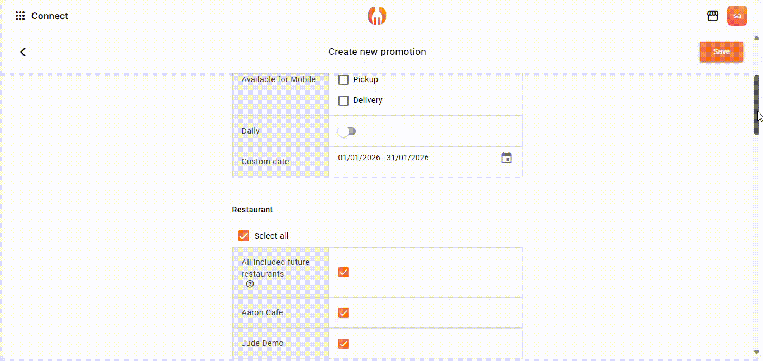Viewport: 763px width, 361px height.
Task: Enable the Pickup checkbox
Action: pos(344,80)
